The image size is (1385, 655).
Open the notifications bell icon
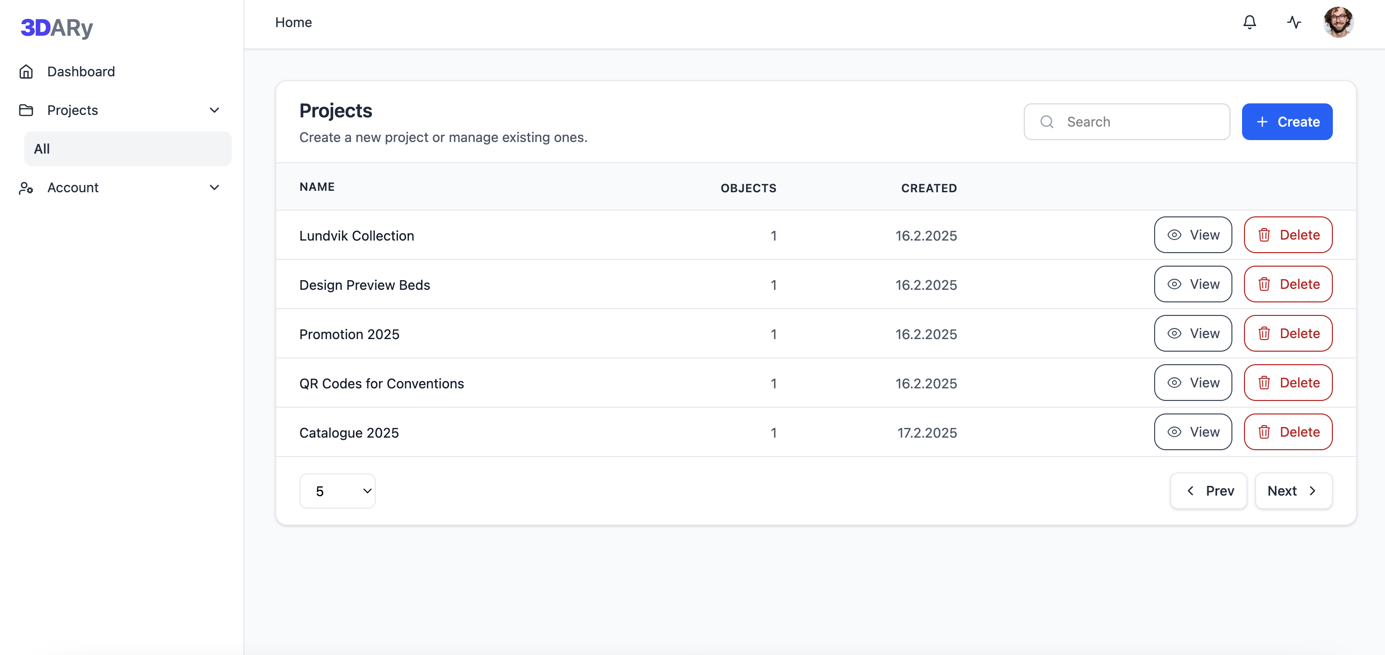(x=1249, y=22)
